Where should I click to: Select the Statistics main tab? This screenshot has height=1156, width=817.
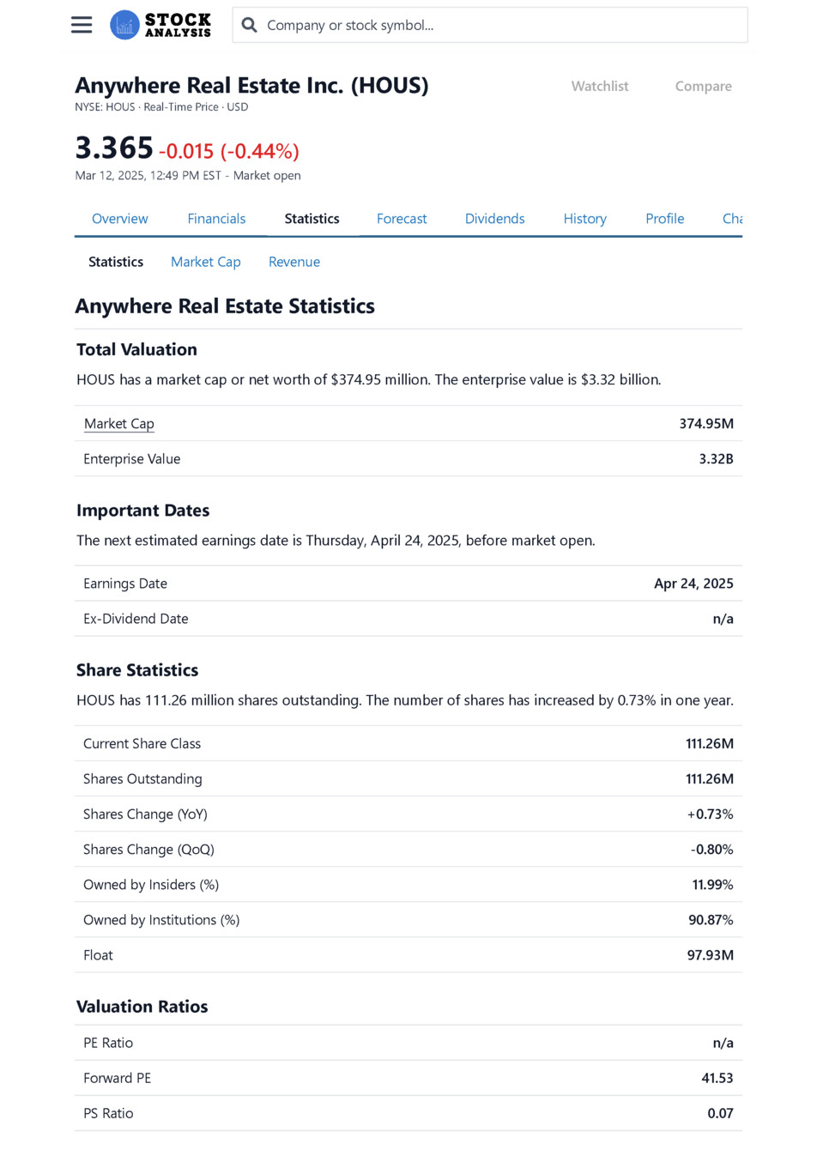pyautogui.click(x=312, y=219)
